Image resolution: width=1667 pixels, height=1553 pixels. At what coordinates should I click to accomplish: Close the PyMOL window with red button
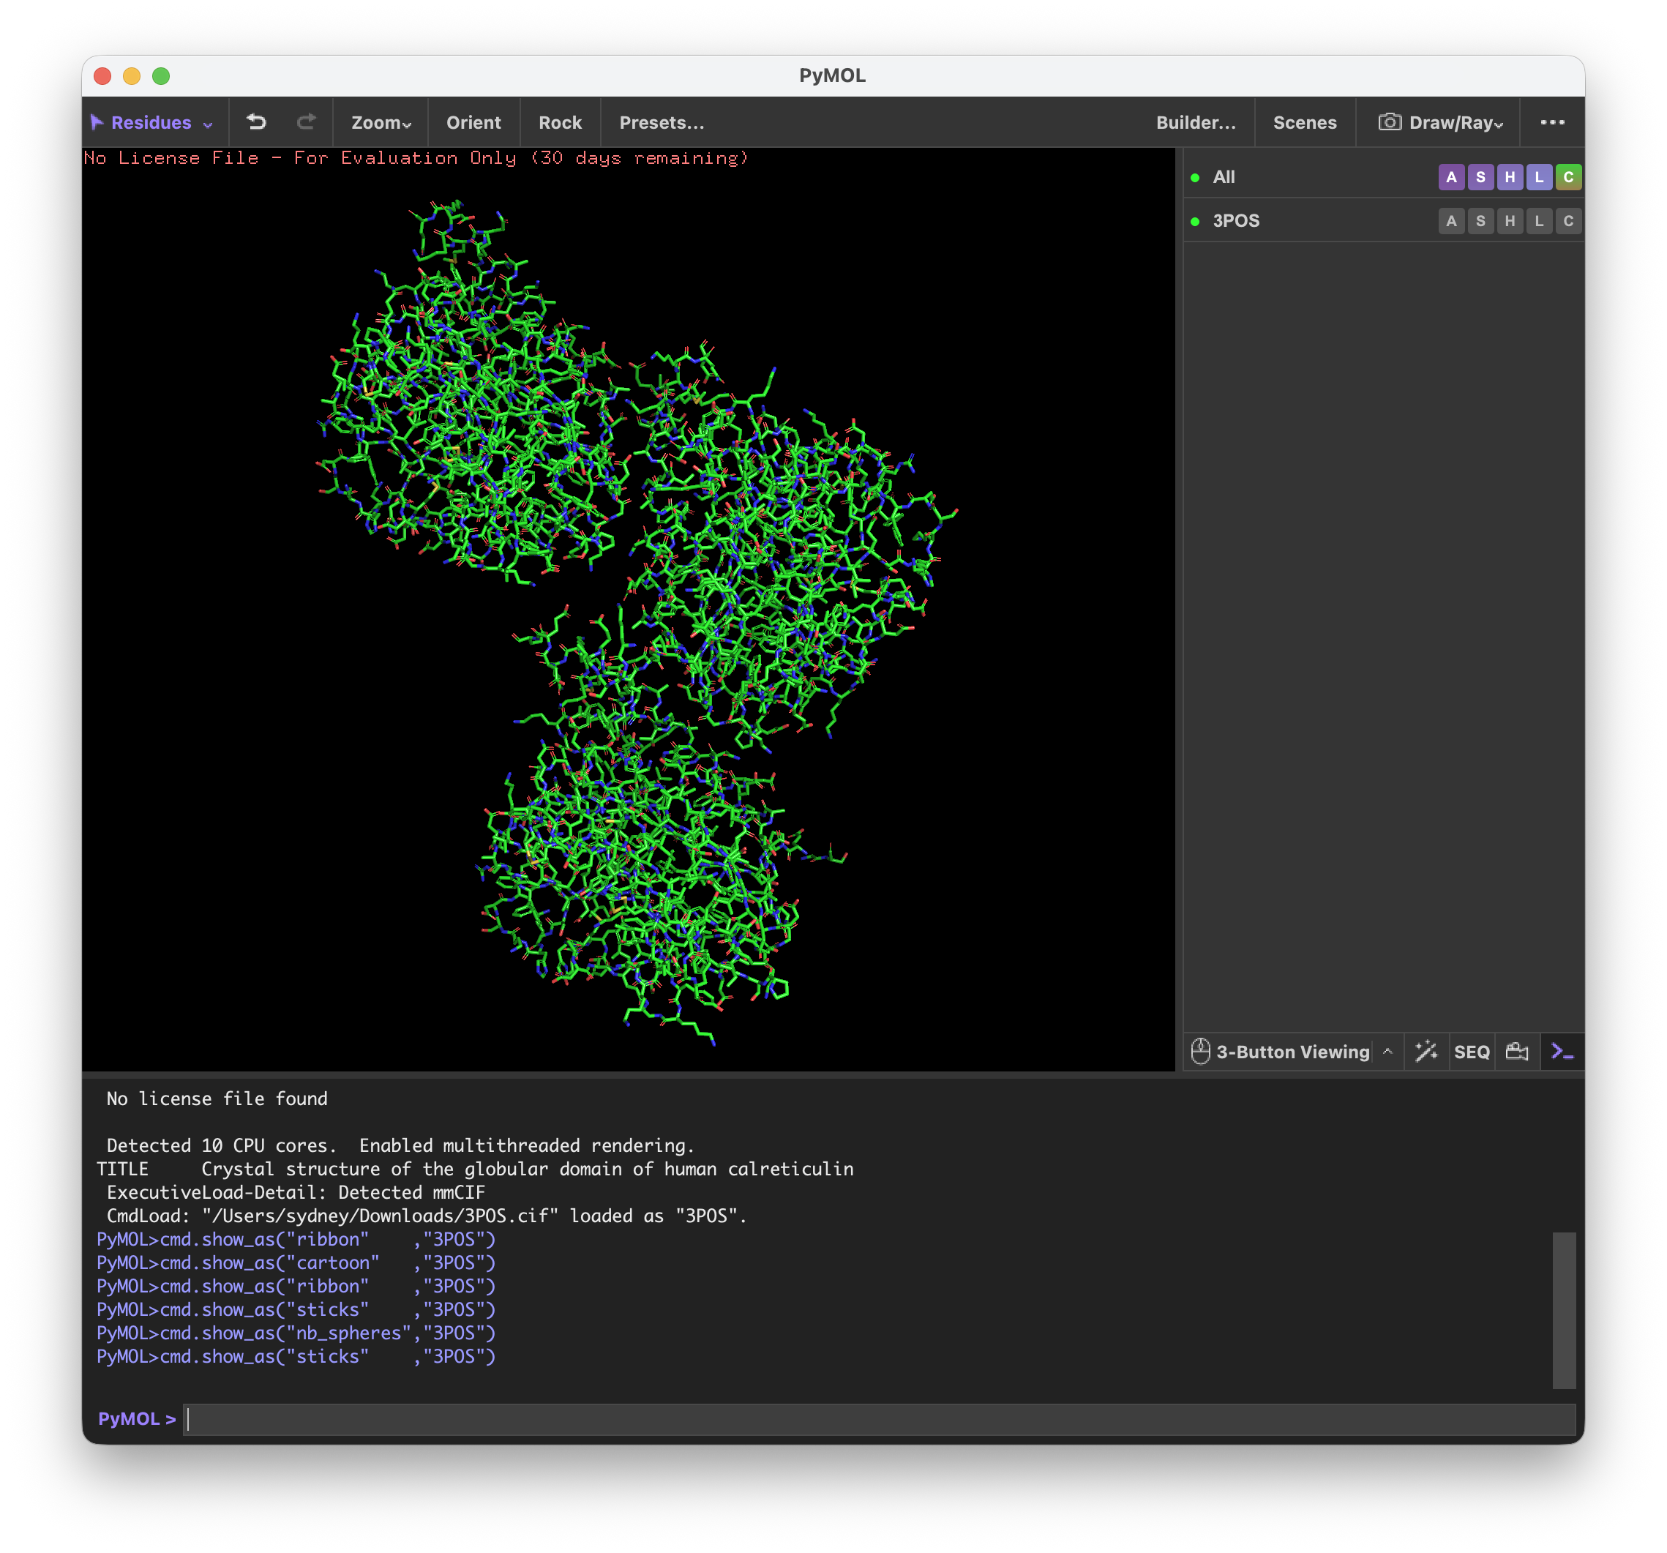click(102, 76)
